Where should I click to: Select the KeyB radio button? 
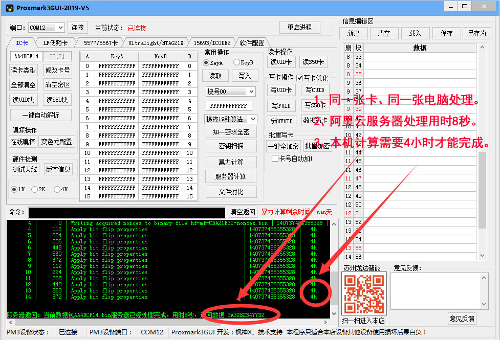(237, 63)
